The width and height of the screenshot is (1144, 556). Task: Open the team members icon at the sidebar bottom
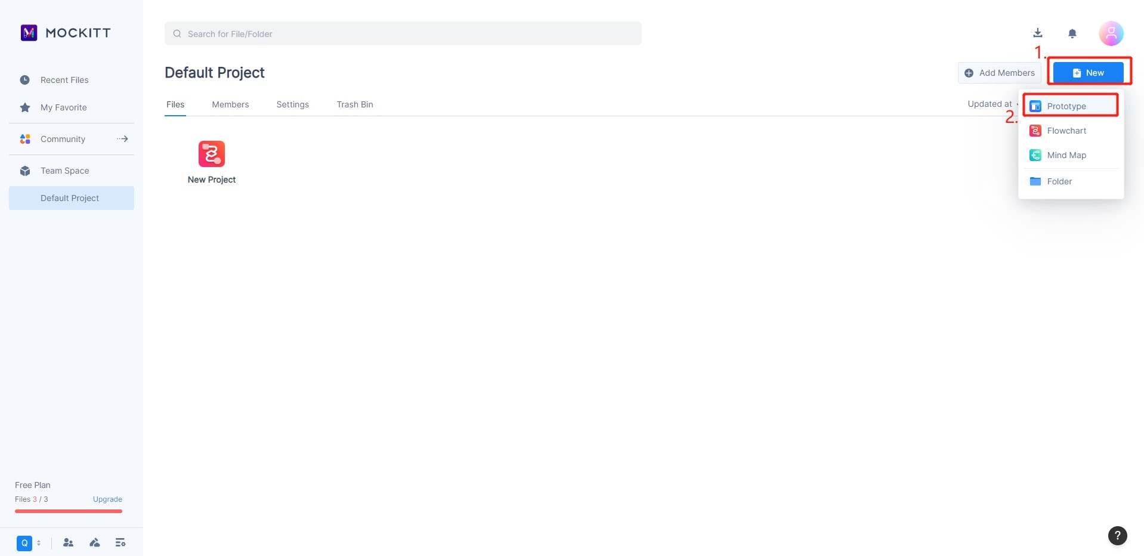click(x=68, y=543)
